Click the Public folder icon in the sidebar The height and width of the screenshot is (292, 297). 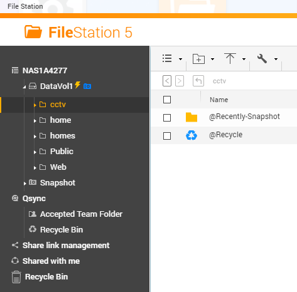click(x=43, y=151)
